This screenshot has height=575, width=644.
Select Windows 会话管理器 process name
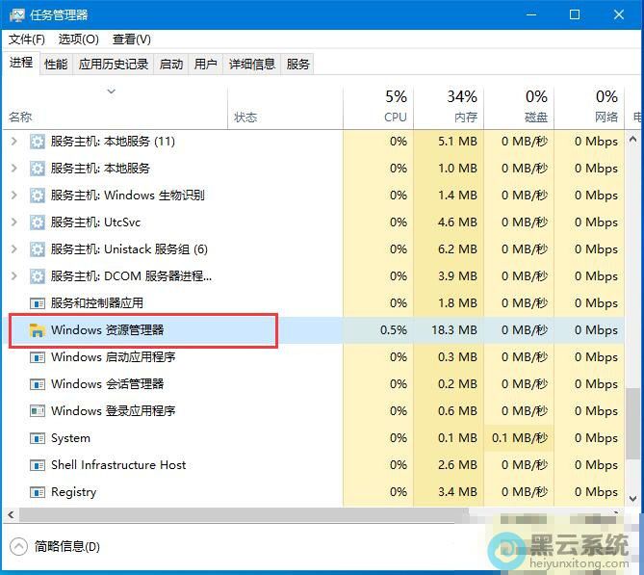pos(107,384)
